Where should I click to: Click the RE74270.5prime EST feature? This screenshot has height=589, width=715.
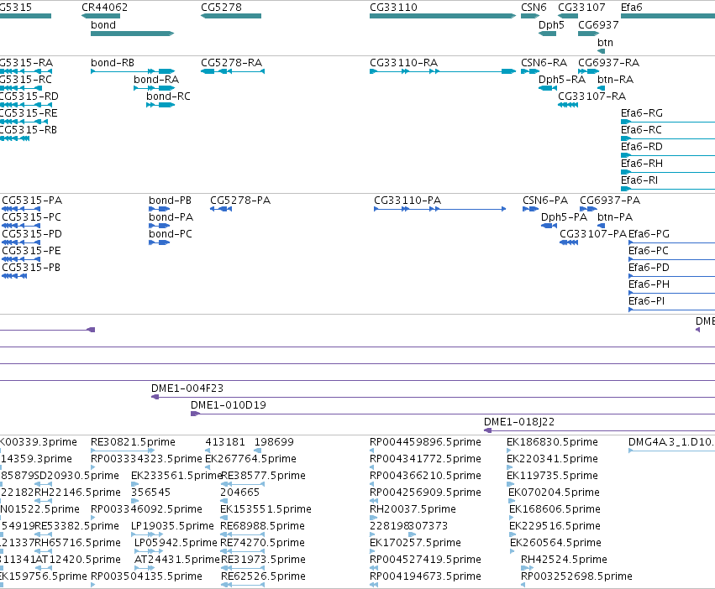click(243, 551)
